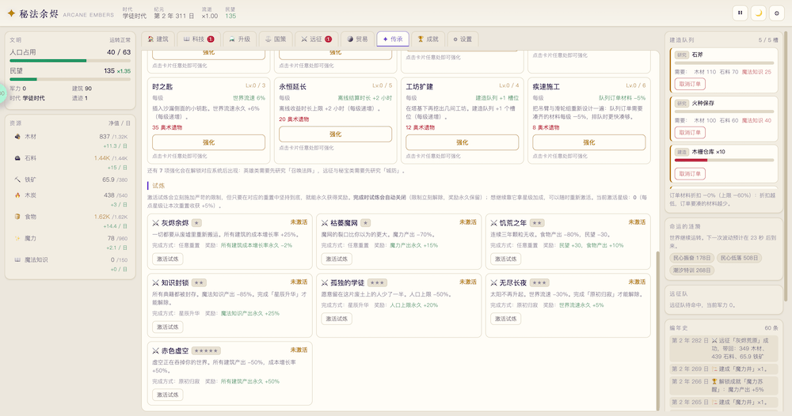Click the 木炭 flame icon
Screen dimensions: 792x416
17,195
